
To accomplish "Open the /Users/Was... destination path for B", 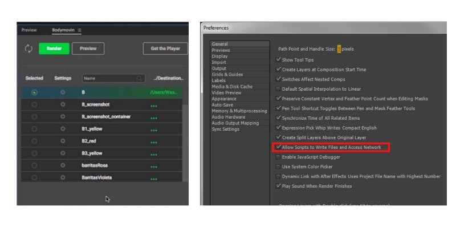I will coord(163,92).
